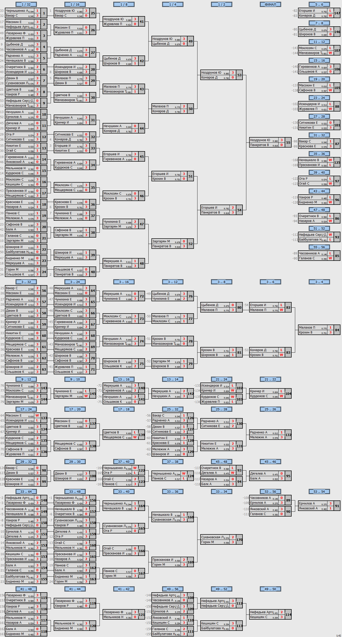Image resolution: width=342 pixels, height=637 pixels.
Task: Open the 25 .. 32 bracket header
Action: point(173,409)
